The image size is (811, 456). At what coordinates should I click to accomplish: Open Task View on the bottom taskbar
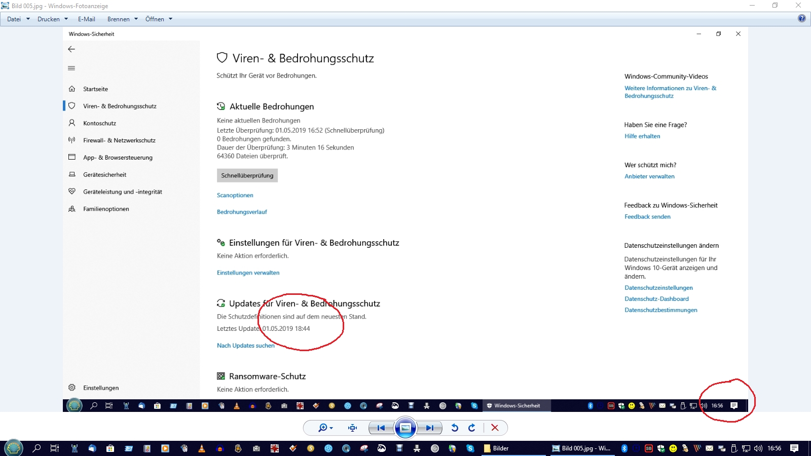tap(55, 448)
